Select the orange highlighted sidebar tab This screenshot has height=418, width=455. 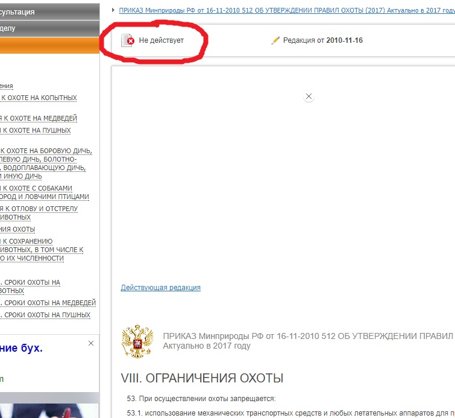coord(49,46)
